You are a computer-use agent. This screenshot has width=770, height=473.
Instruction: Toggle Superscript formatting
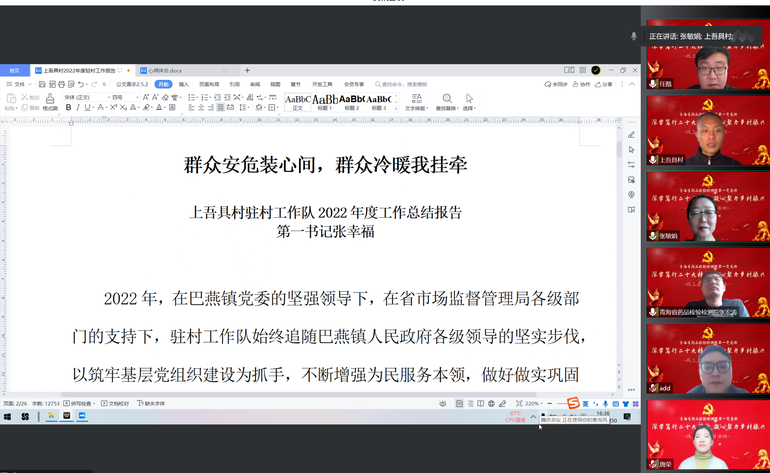(x=114, y=108)
